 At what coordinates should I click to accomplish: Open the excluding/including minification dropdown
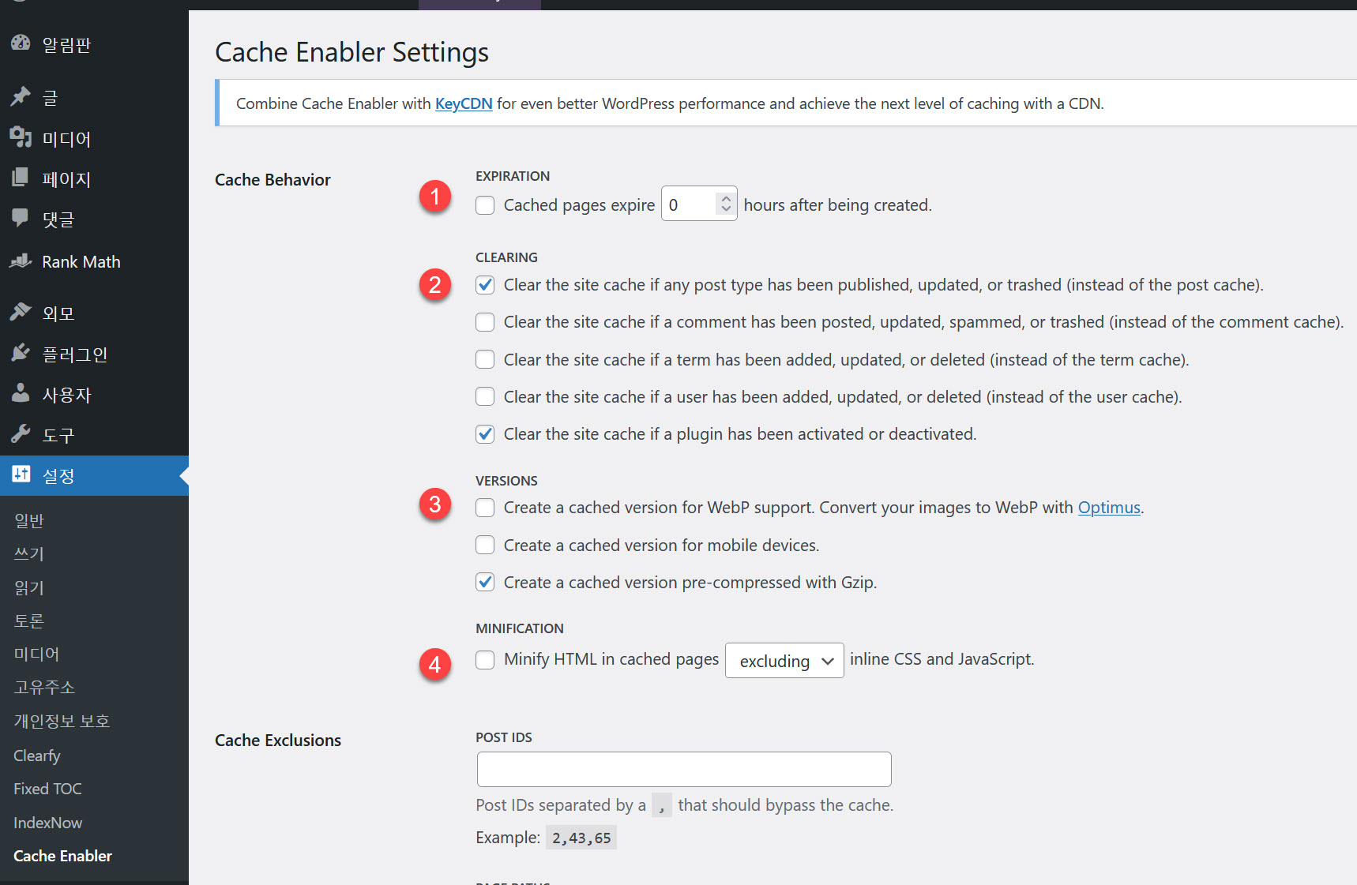(784, 660)
